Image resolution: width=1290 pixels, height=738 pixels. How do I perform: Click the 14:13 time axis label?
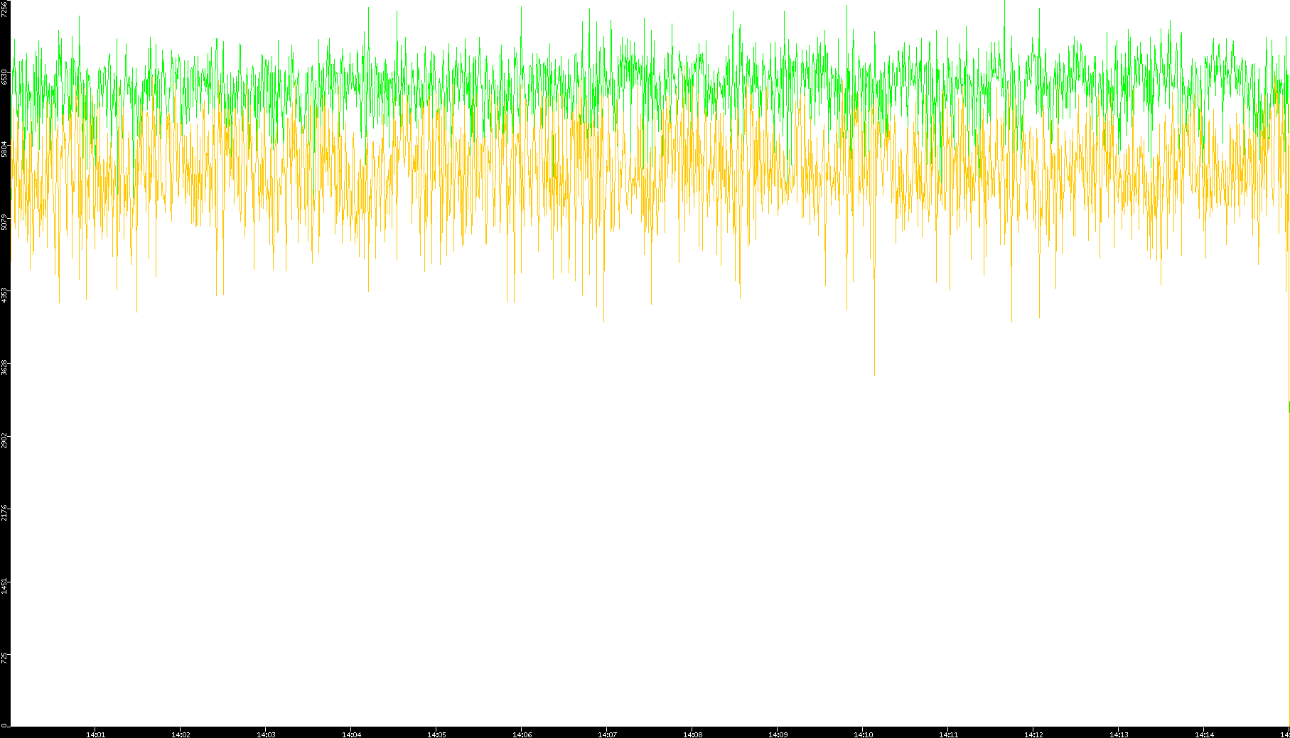pyautogui.click(x=1119, y=734)
